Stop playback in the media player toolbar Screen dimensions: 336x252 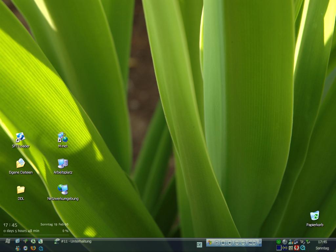230,243
